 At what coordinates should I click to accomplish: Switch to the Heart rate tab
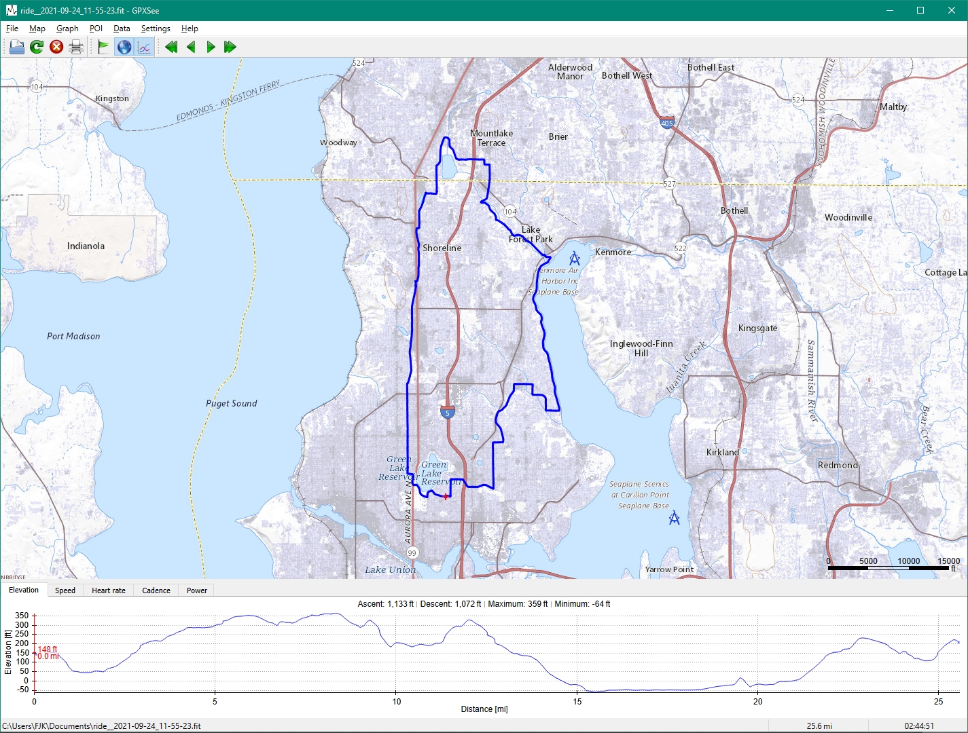point(109,590)
